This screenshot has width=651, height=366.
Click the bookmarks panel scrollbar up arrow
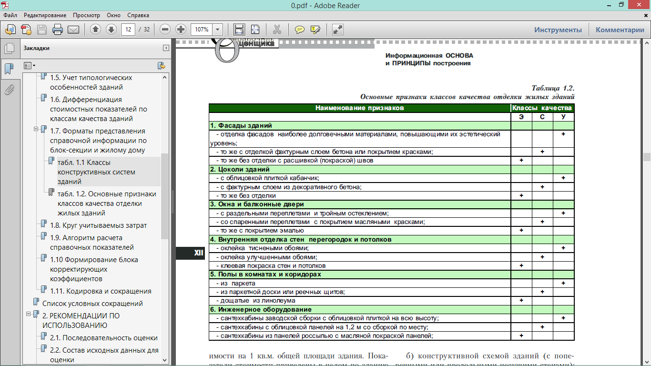pos(165,77)
